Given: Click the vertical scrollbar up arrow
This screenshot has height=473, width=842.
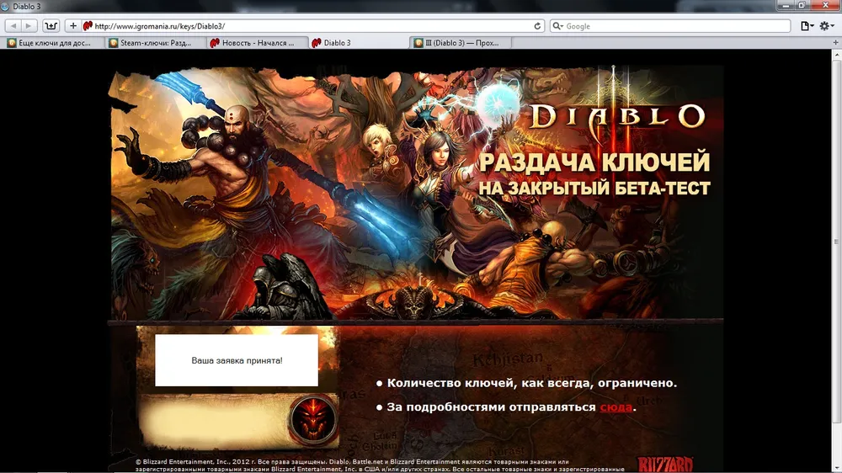Looking at the screenshot, I should [x=837, y=54].
